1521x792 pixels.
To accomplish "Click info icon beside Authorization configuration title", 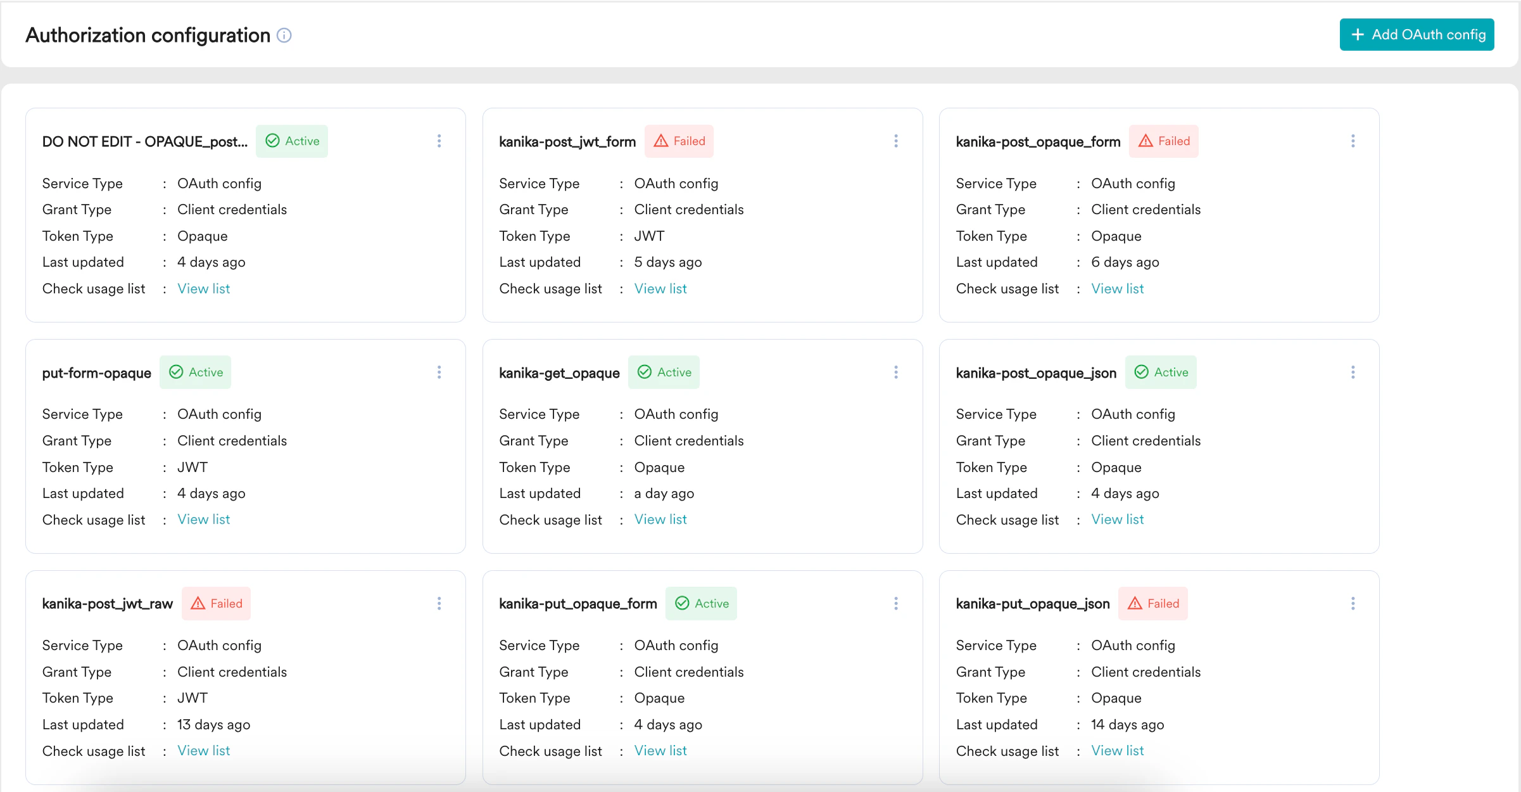I will point(284,35).
